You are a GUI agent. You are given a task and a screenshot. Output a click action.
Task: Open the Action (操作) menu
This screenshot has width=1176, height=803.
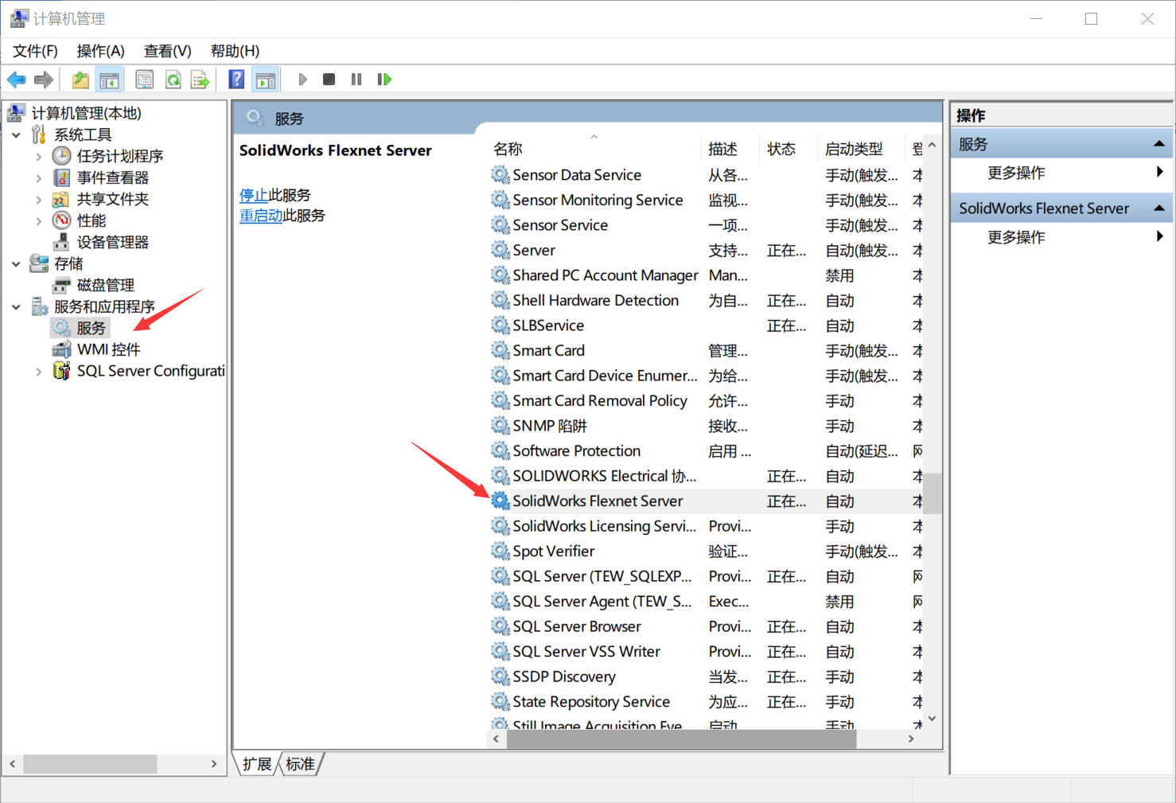100,51
